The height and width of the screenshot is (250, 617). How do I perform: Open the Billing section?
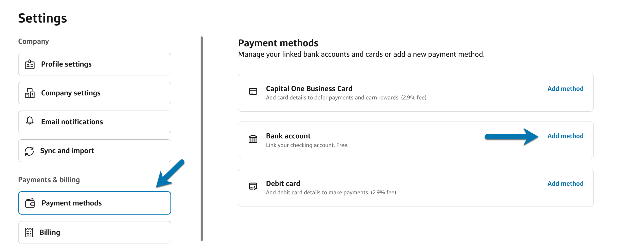(94, 233)
